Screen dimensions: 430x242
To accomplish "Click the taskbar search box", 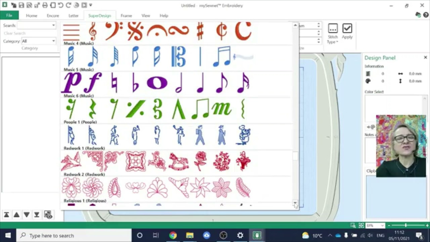I will pos(73,235).
